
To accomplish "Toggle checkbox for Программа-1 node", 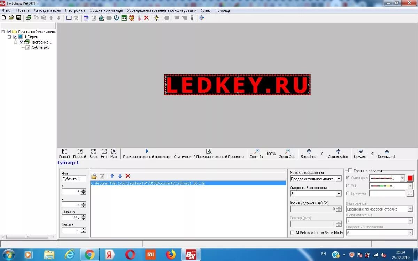I will click(x=21, y=42).
